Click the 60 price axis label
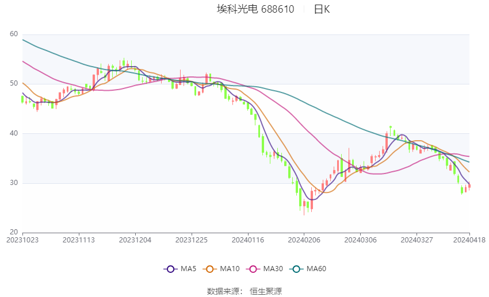 (14, 34)
